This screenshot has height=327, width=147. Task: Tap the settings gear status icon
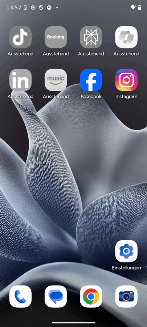pyautogui.click(x=33, y=8)
